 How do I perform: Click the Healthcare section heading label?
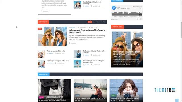point(43,22)
